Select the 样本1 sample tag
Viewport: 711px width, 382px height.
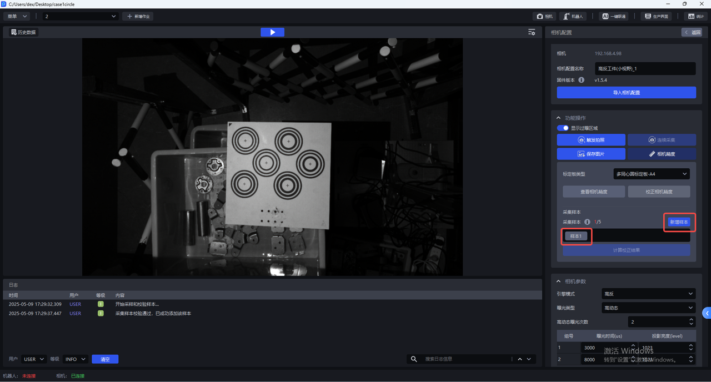coord(576,236)
